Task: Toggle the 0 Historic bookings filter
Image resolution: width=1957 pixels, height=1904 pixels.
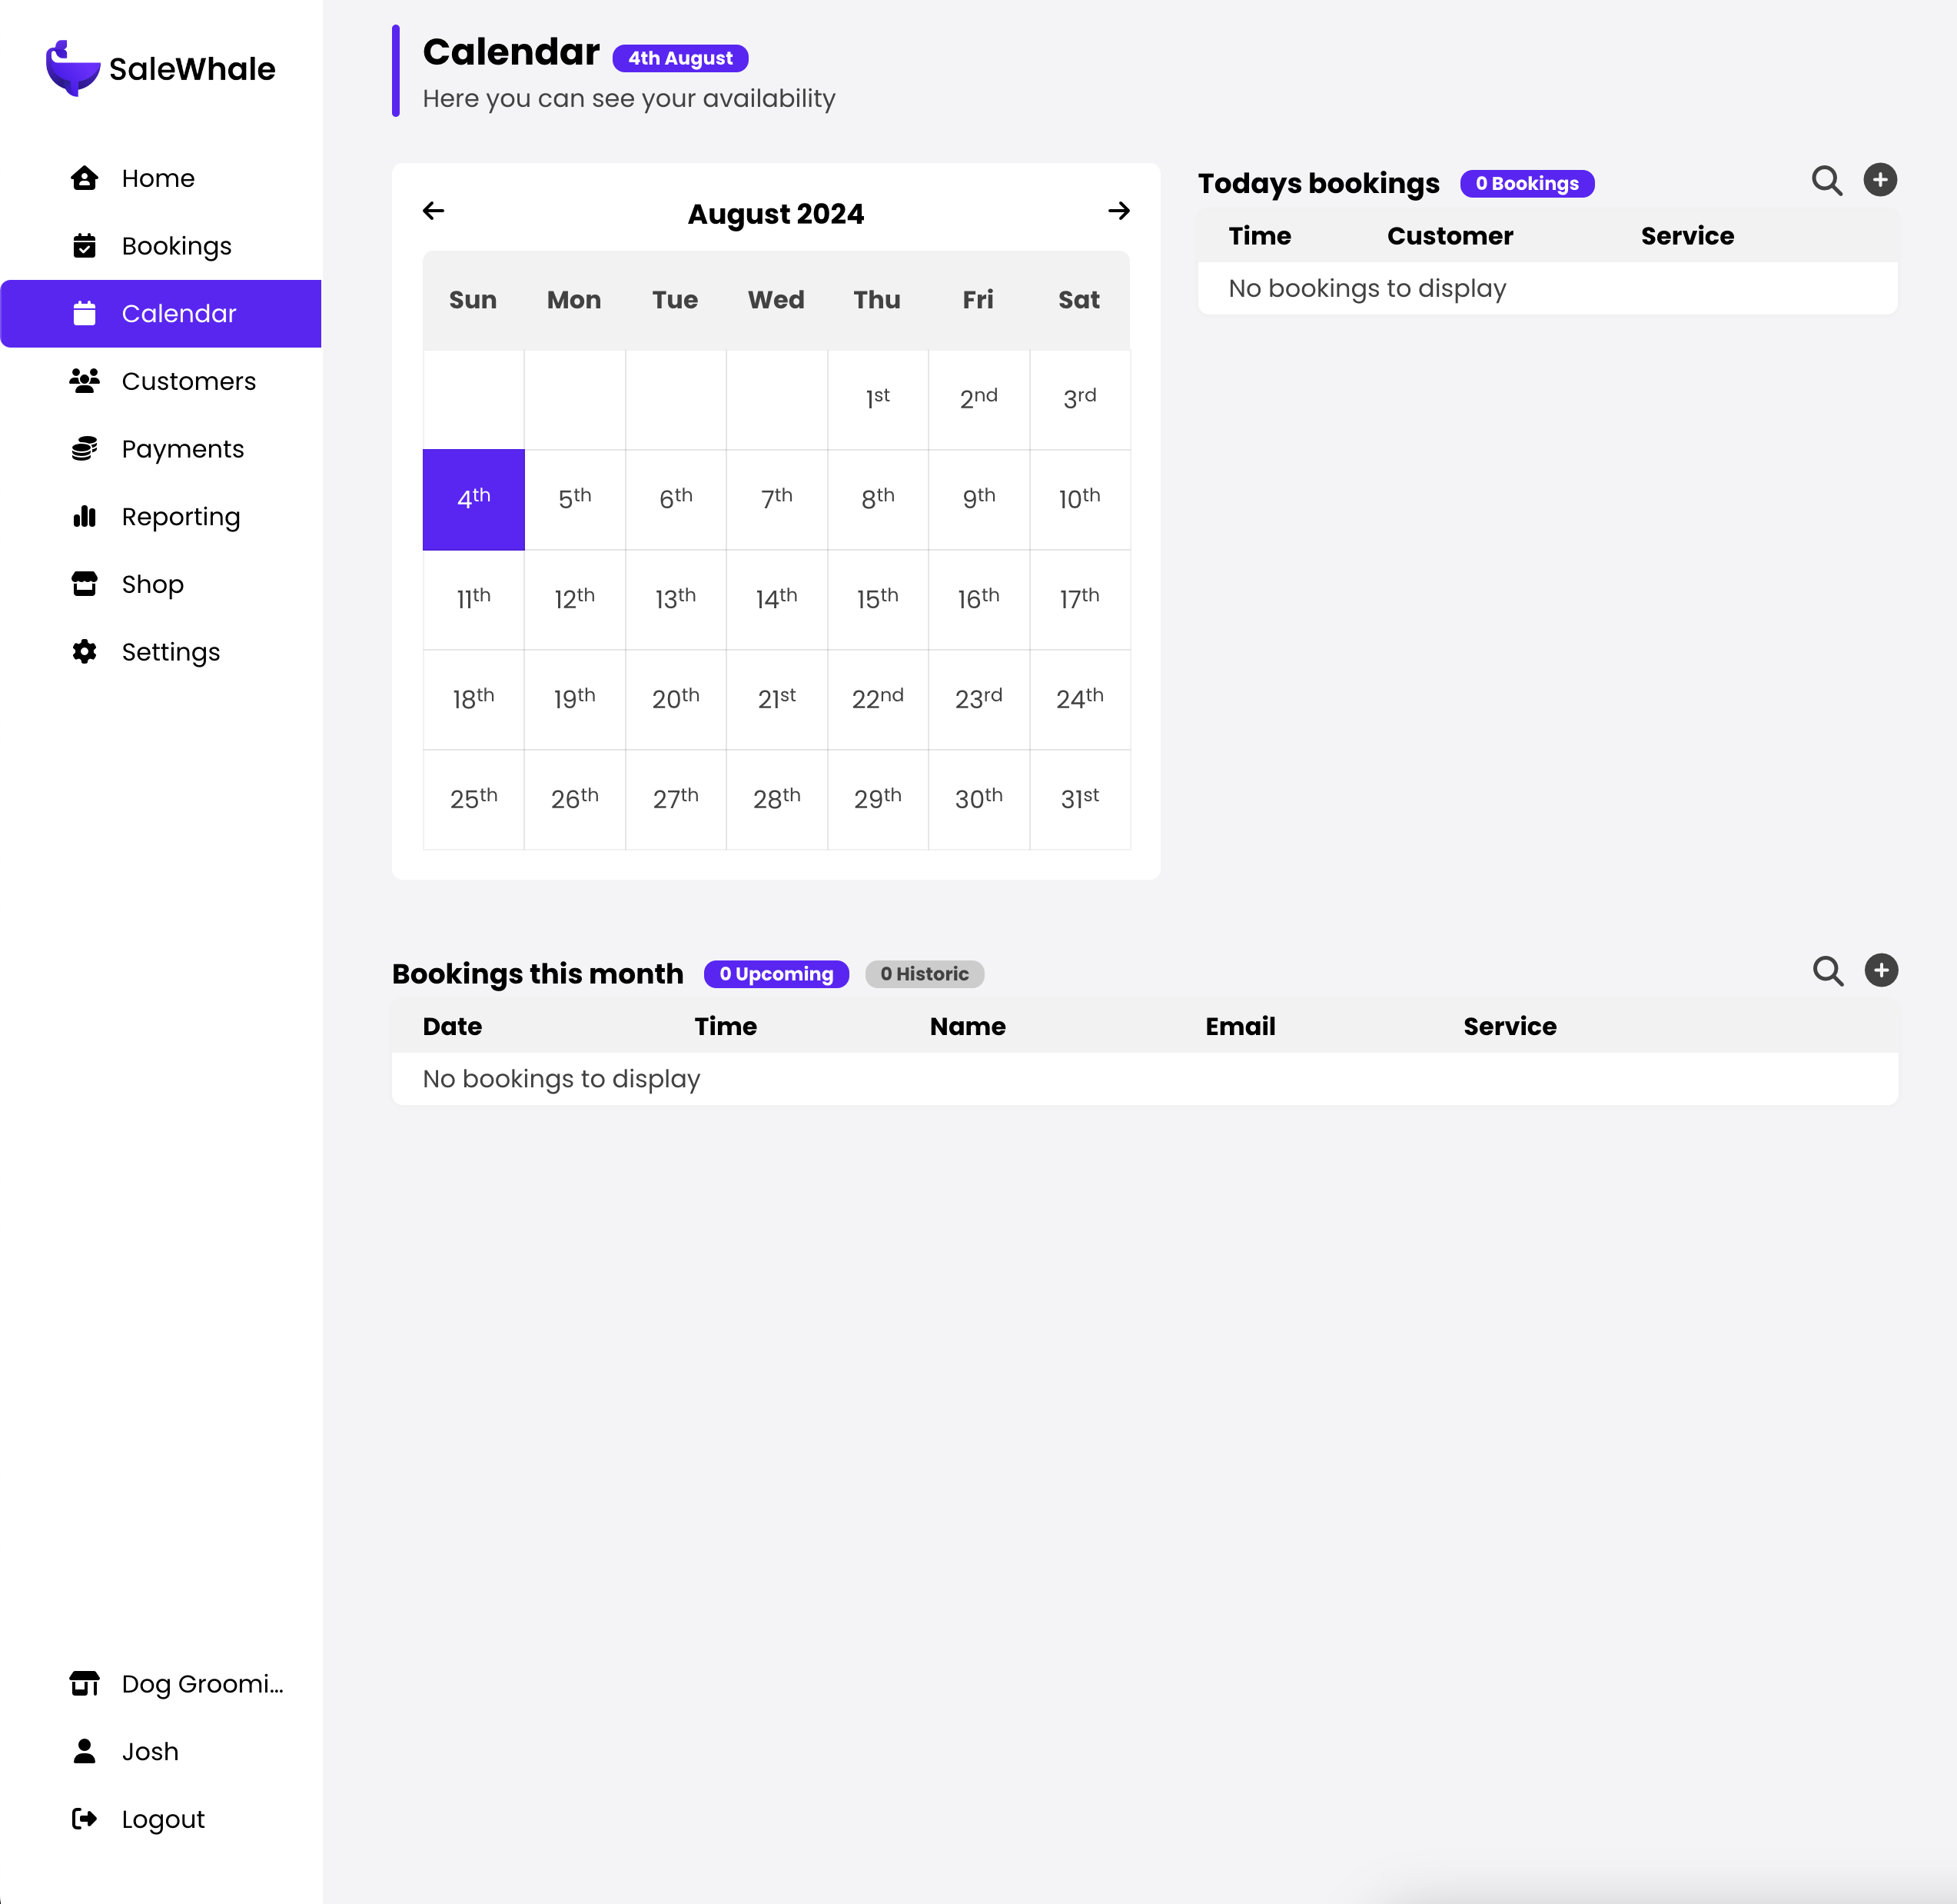Action: (925, 974)
